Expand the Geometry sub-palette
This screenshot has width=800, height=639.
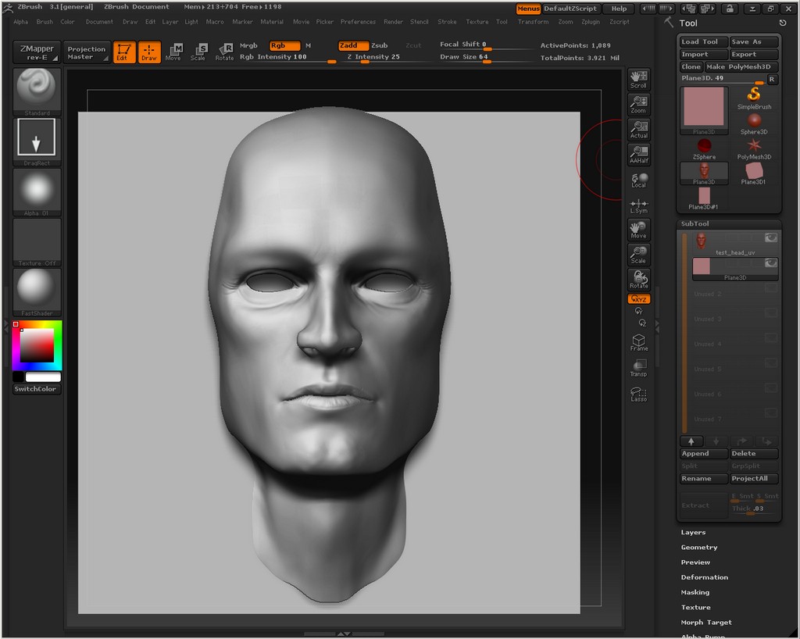pos(698,548)
